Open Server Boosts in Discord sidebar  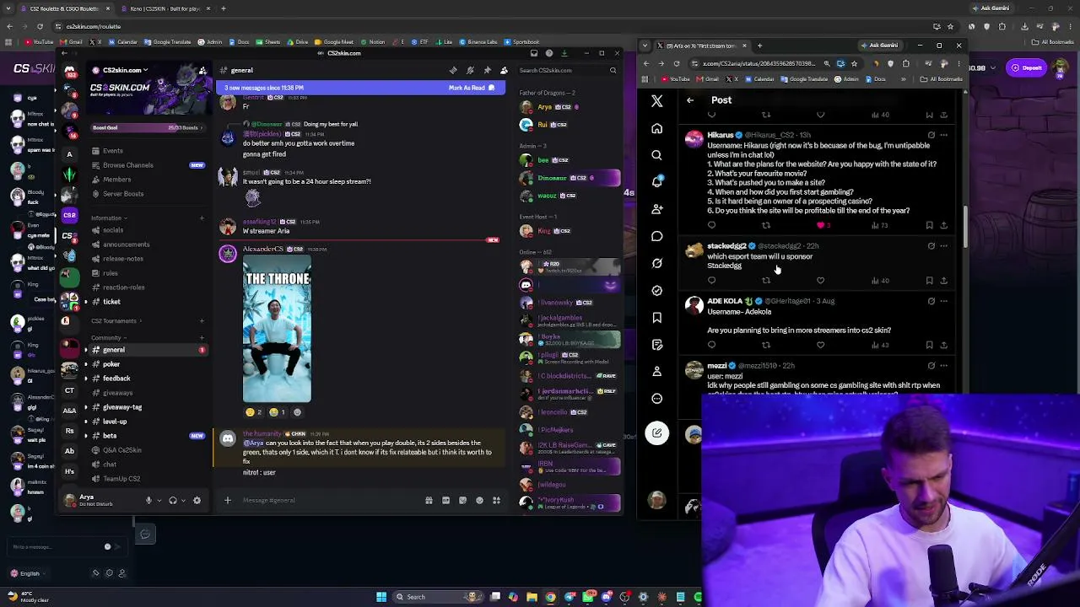[x=123, y=194]
